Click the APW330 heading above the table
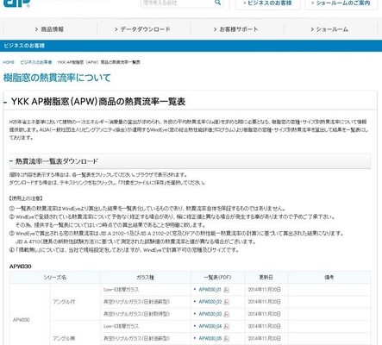 pos(21,267)
